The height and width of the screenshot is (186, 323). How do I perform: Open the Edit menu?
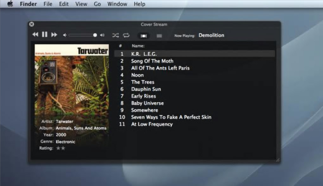64,4
